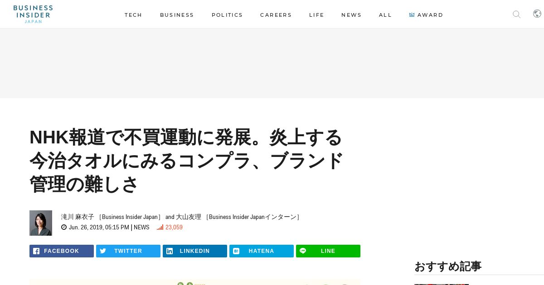Click the article headline about 今治タオル

click(186, 161)
